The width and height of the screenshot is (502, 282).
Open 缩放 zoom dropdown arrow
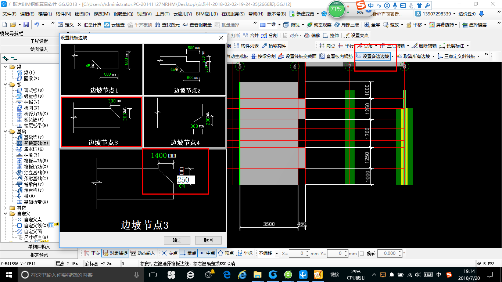[x=402, y=25]
